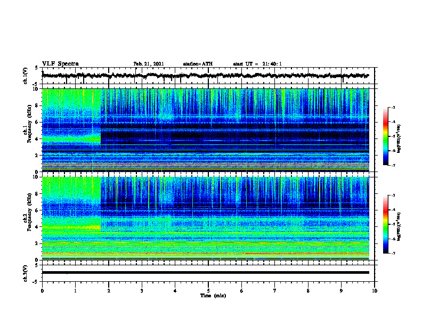The image size is (422, 326).
Task: Click the bottom time axis tick label '10'
Action: [x=375, y=290]
